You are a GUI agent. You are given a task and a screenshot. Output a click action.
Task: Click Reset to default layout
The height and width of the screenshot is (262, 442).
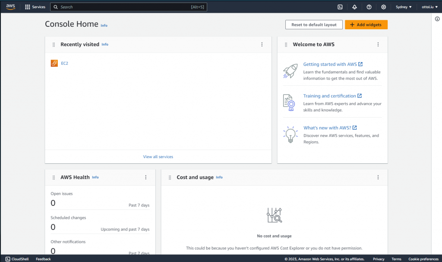[x=314, y=25]
